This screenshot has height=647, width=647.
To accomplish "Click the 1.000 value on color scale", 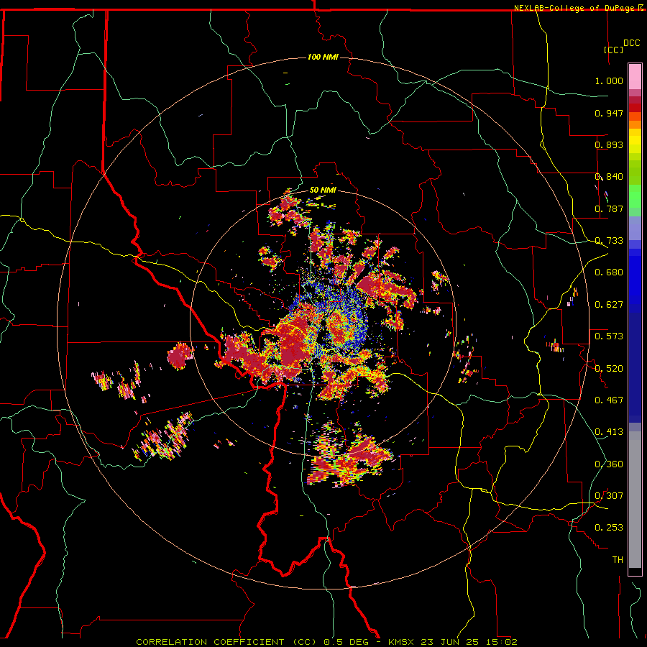I will point(609,81).
